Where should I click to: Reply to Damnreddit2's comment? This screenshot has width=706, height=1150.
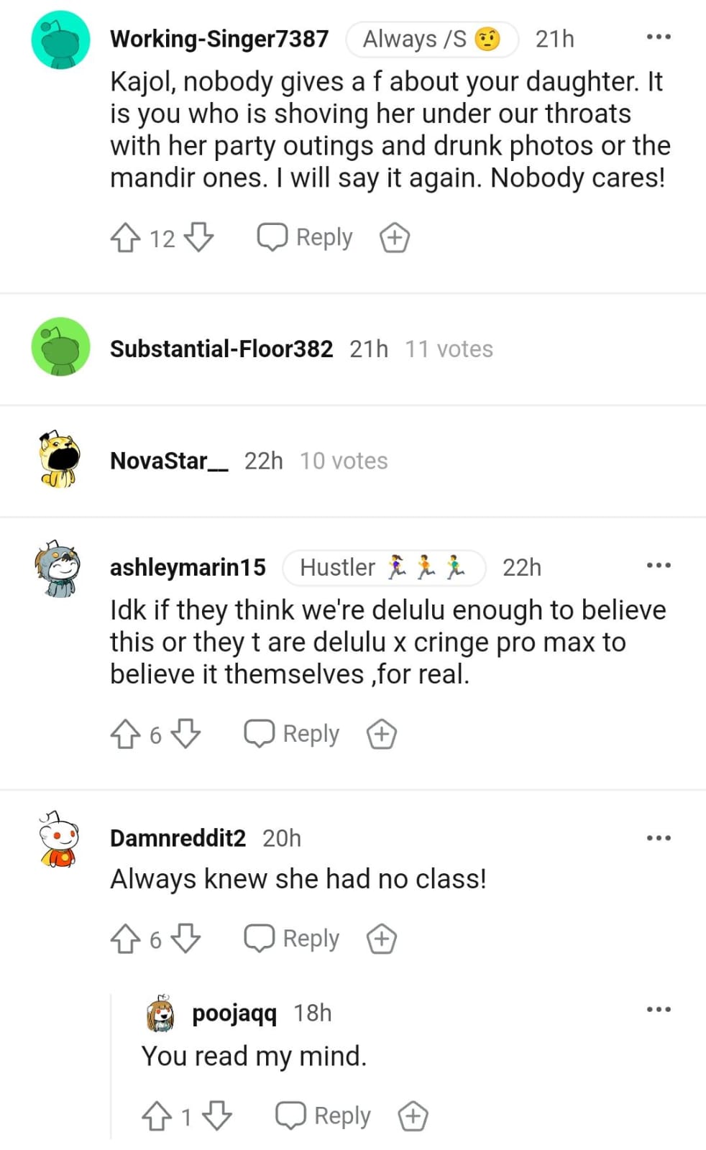292,939
